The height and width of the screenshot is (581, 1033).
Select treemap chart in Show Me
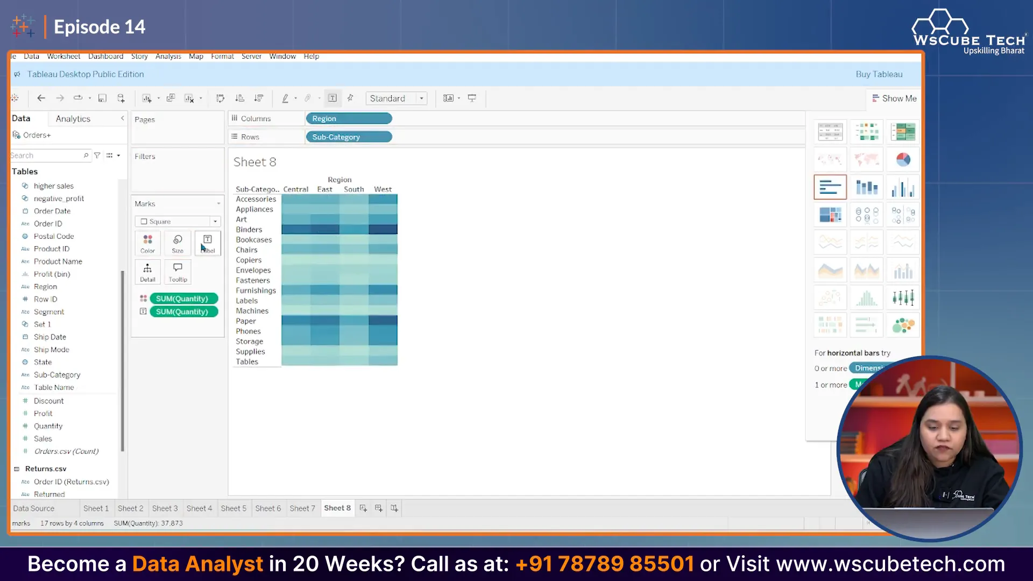click(830, 215)
